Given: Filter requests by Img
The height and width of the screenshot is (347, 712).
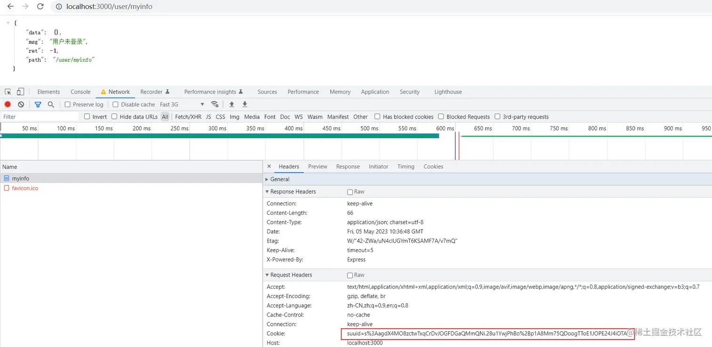Looking at the screenshot, I should 235,117.
